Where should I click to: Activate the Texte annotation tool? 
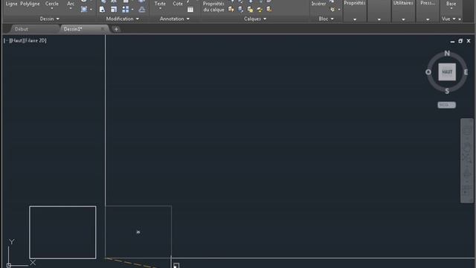coord(160,4)
